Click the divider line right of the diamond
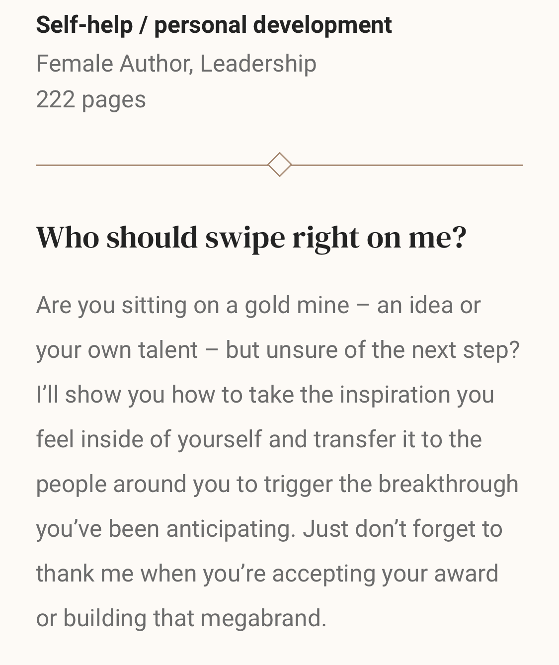The height and width of the screenshot is (665, 559). 407,165
